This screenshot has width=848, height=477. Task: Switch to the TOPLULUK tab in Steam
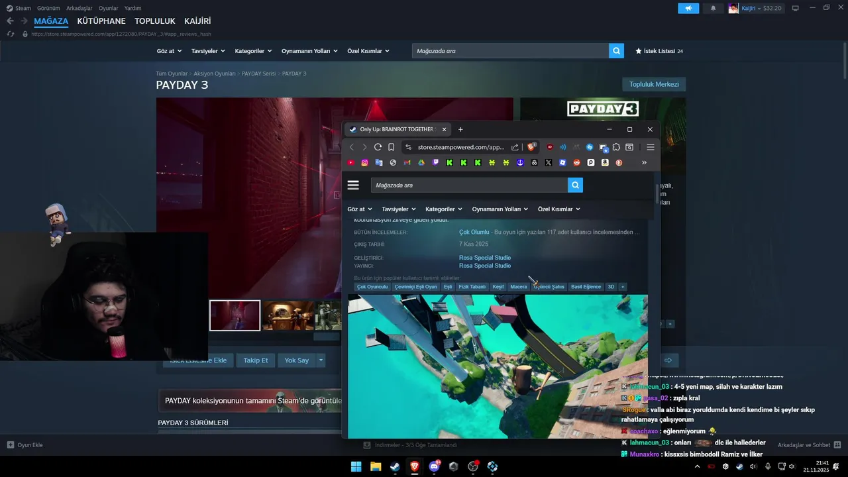[x=155, y=21]
